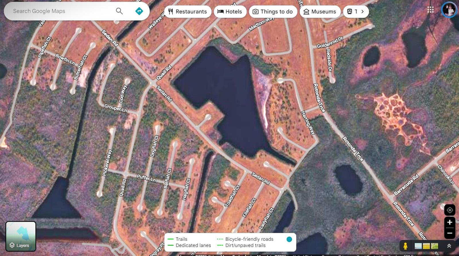This screenshot has height=256, width=459.
Task: Open the green foliage imagery thumbnail
Action: tap(435, 246)
